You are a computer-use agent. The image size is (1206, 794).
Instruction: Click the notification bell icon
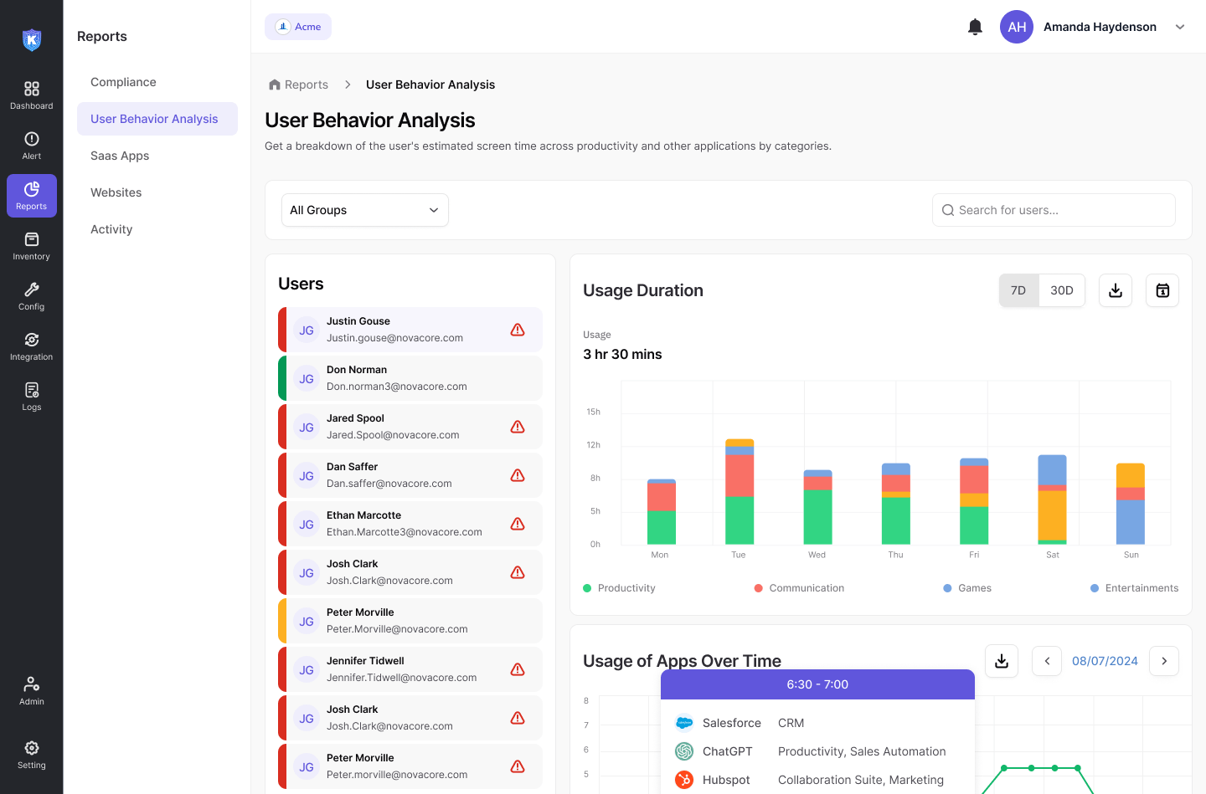tap(975, 27)
